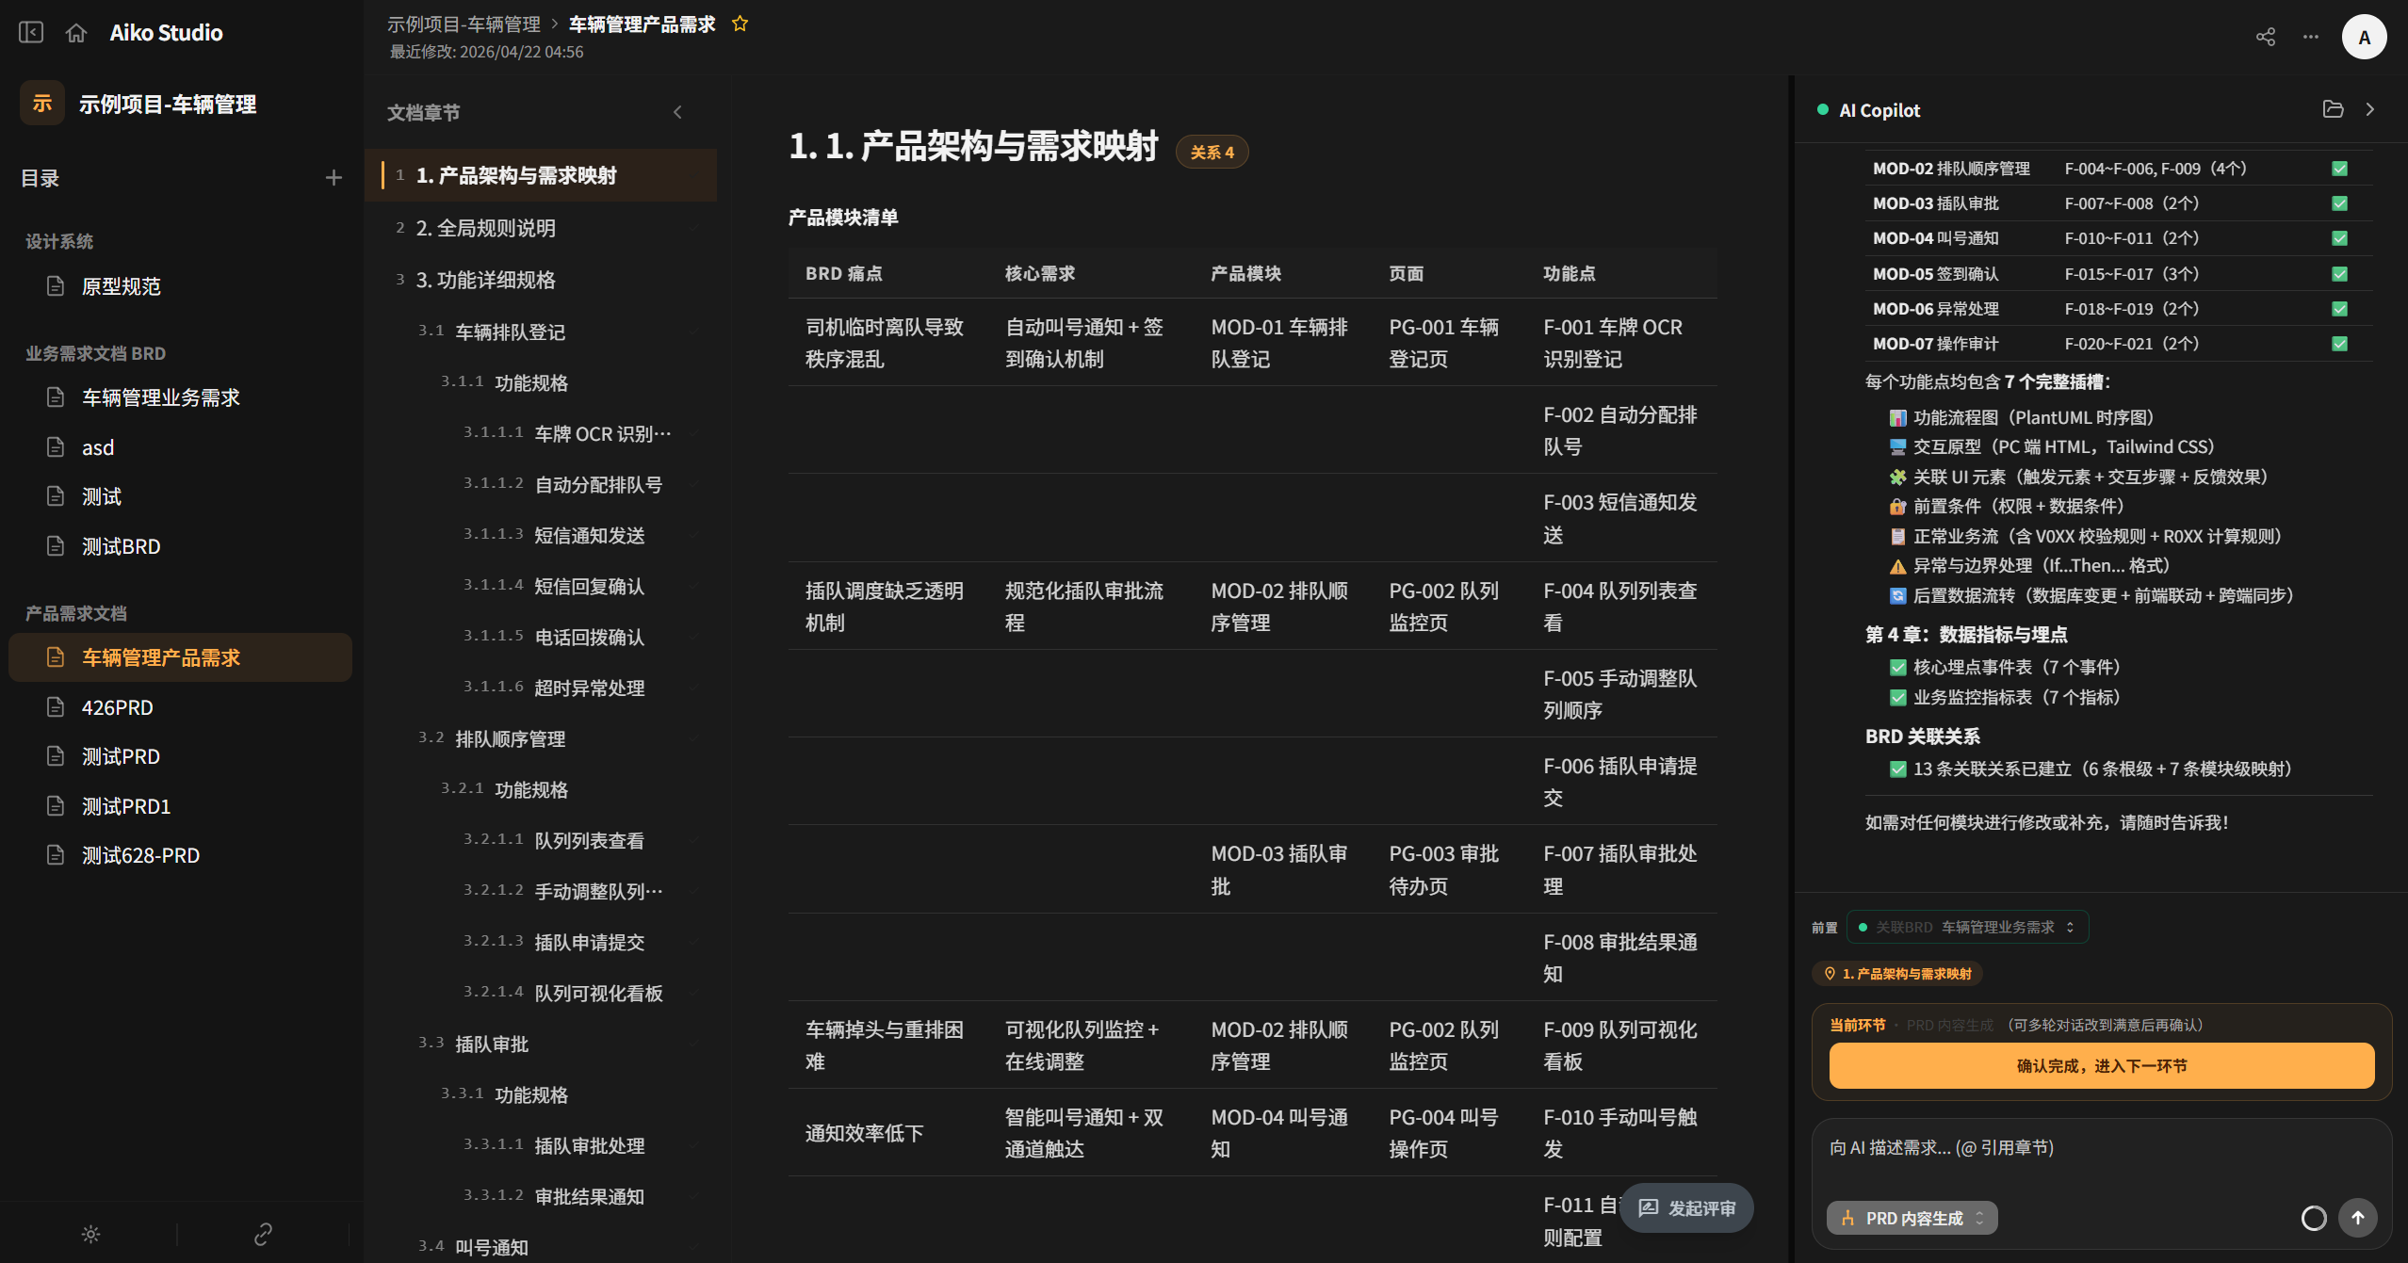Click the 关系 4 badge
The width and height of the screenshot is (2408, 1263).
1212,152
